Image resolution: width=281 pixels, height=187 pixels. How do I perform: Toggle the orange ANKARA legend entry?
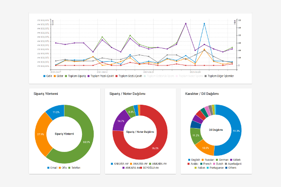tap(139, 164)
